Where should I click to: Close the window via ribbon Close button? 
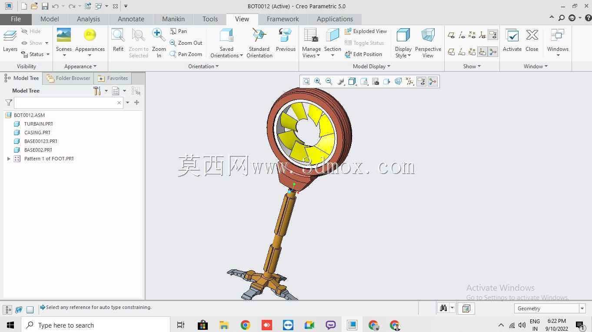[532, 40]
